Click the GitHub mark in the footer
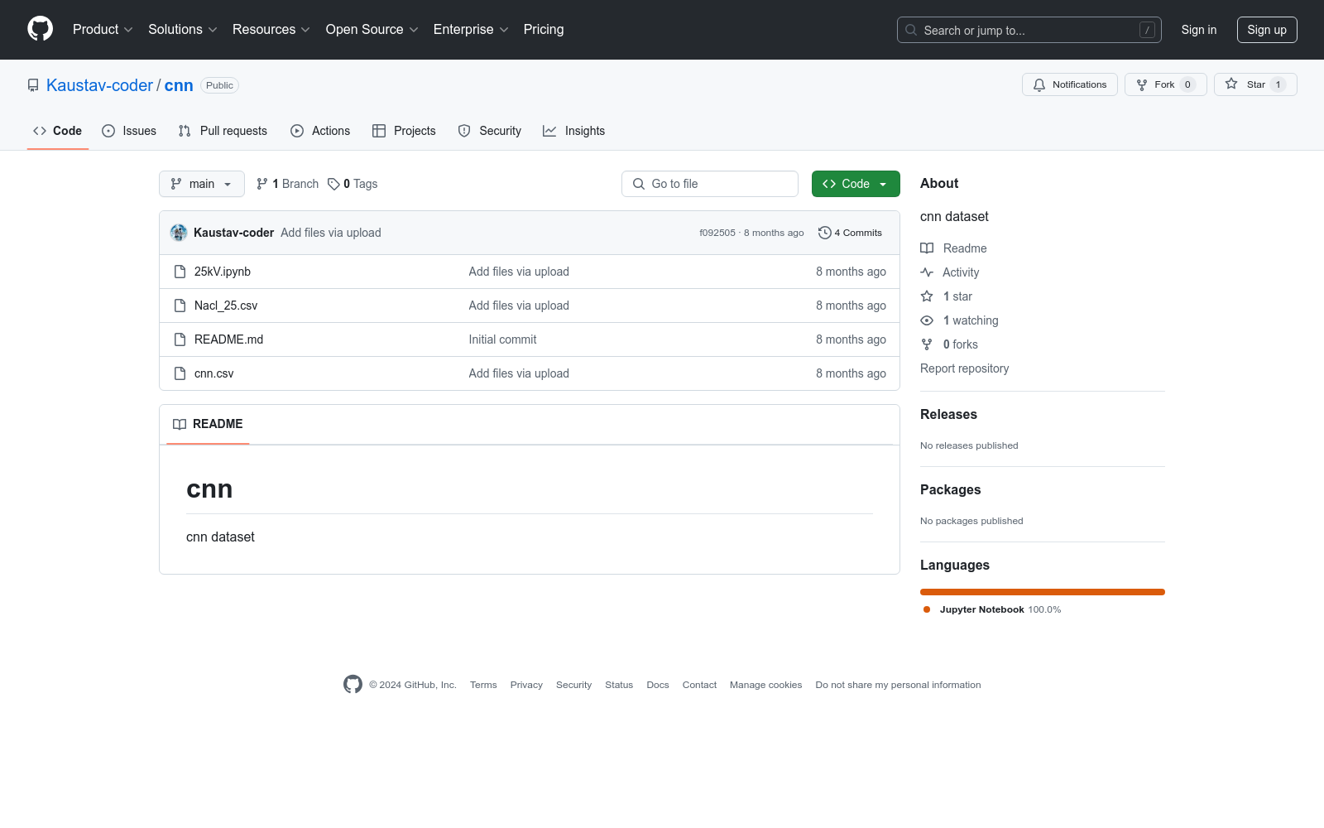Image resolution: width=1324 pixels, height=828 pixels. pyautogui.click(x=353, y=685)
